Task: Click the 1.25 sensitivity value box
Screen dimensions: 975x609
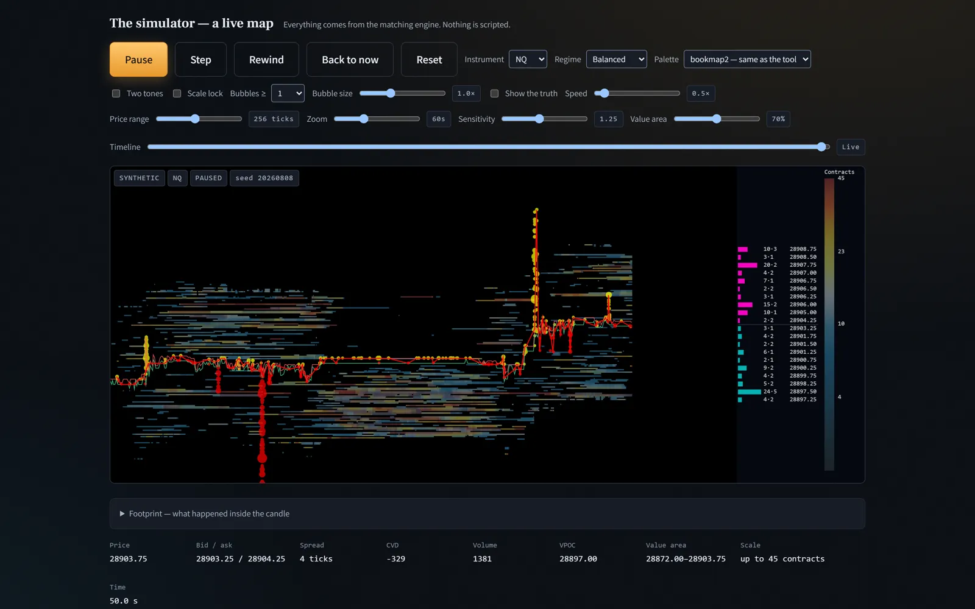Action: point(608,119)
